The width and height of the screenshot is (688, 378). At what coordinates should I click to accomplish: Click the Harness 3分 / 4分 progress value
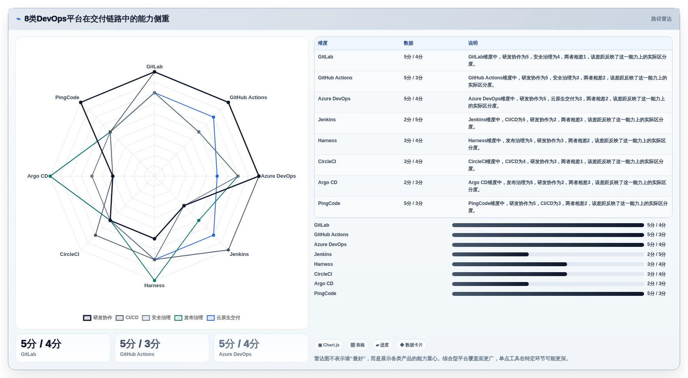click(x=656, y=264)
